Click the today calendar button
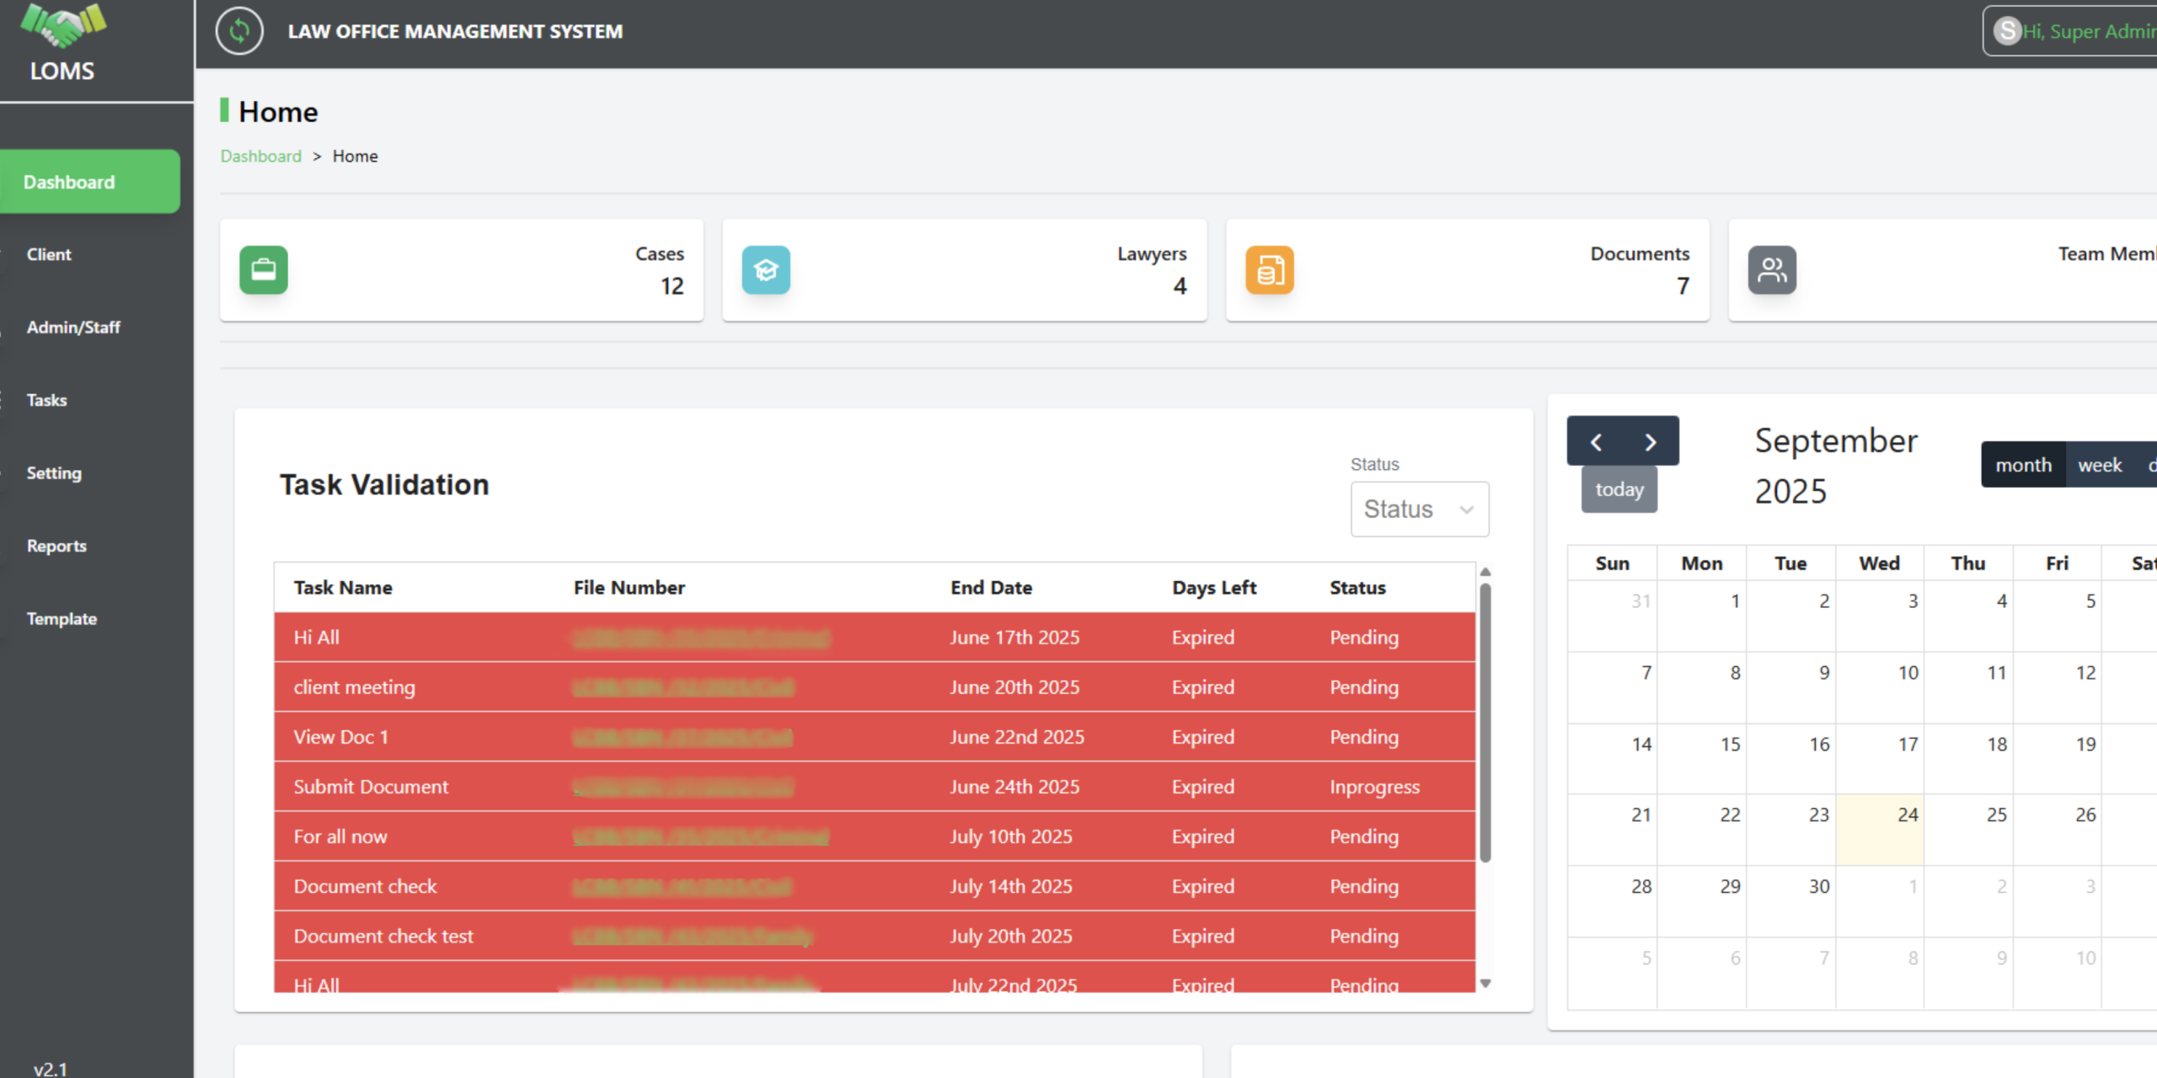This screenshot has height=1078, width=2157. click(x=1619, y=489)
